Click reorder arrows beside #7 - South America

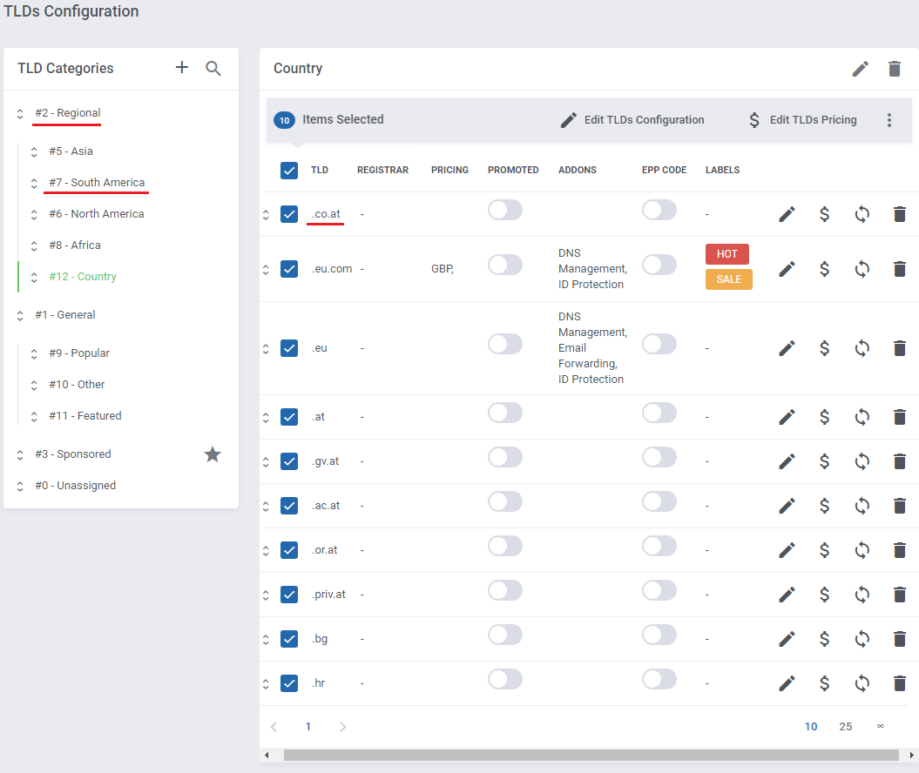click(34, 184)
